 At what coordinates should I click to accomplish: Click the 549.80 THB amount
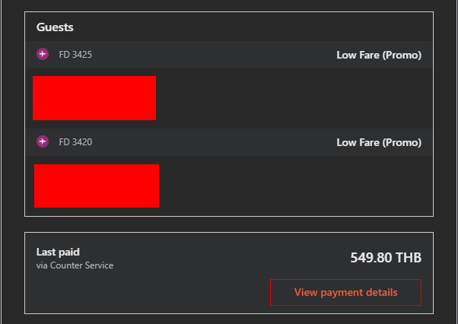click(x=386, y=257)
